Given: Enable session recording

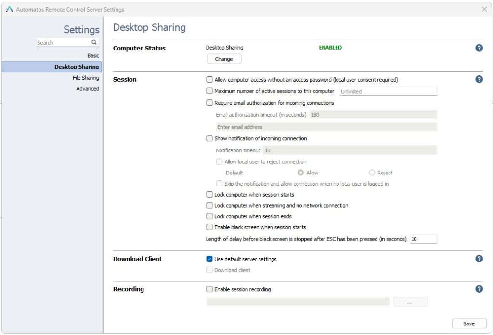Looking at the screenshot, I should (x=209, y=289).
